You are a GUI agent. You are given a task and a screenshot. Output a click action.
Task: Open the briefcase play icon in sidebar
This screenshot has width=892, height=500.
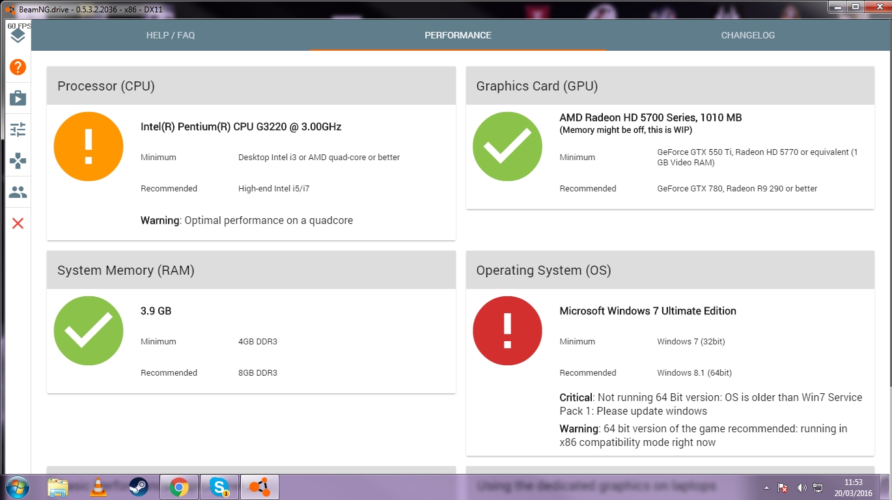pyautogui.click(x=18, y=98)
